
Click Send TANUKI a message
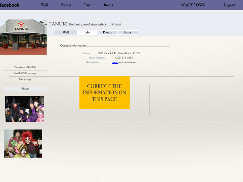(x=25, y=73)
